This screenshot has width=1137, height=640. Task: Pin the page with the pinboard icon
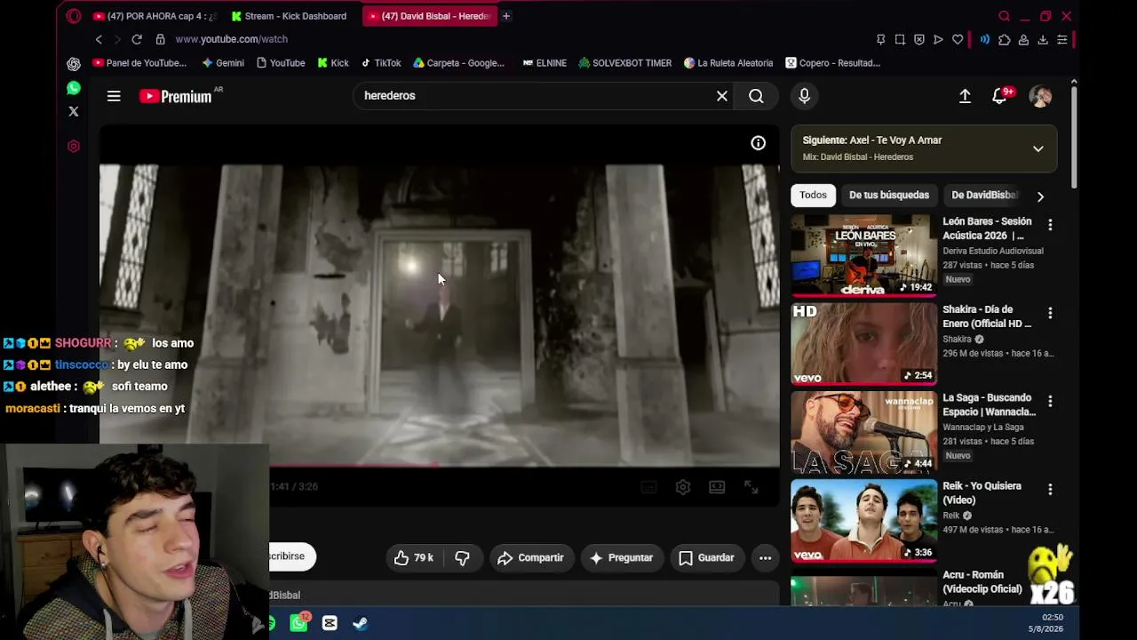coord(880,39)
